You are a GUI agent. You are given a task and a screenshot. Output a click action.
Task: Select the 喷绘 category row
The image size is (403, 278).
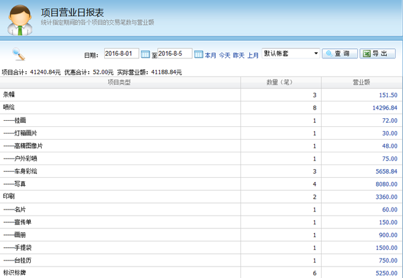[x=10, y=107]
